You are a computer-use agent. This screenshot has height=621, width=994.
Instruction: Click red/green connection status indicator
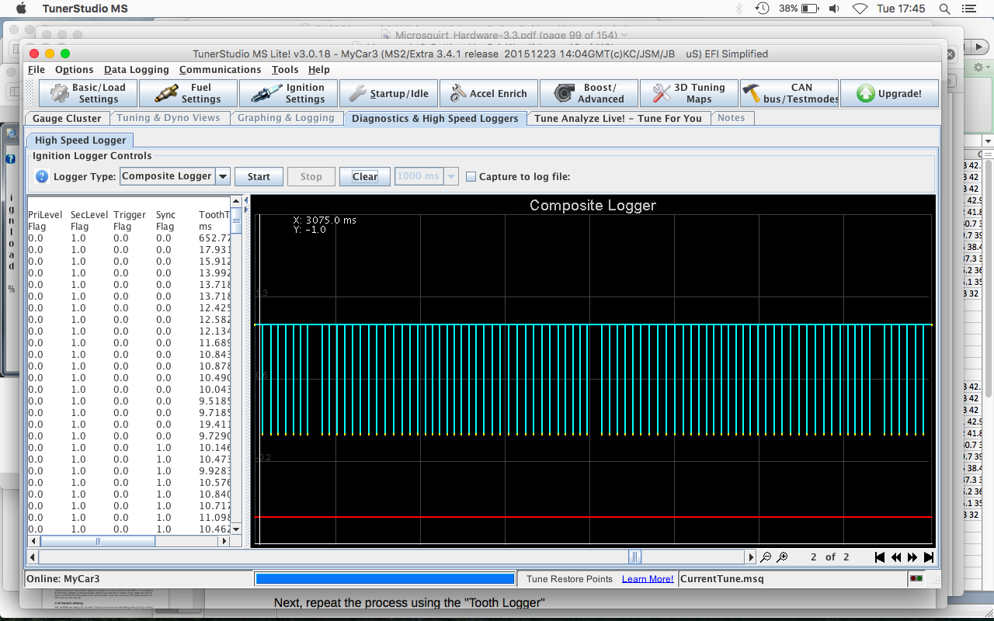point(916,579)
